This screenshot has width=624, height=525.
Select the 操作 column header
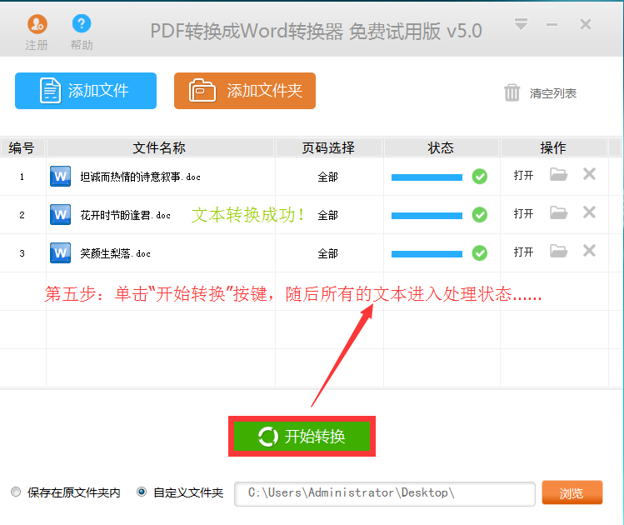pyautogui.click(x=553, y=147)
